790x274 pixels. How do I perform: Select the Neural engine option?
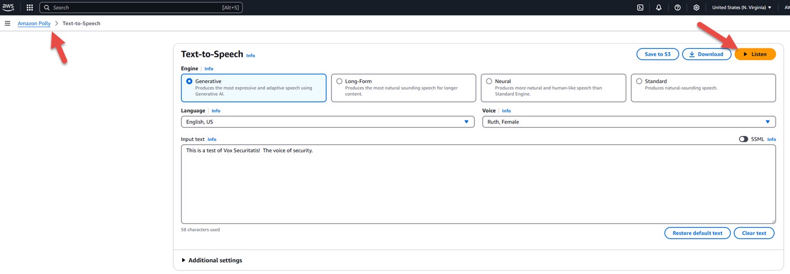(x=554, y=88)
